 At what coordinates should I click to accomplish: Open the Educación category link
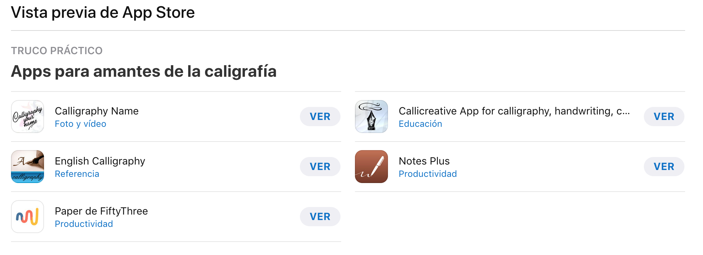click(420, 124)
